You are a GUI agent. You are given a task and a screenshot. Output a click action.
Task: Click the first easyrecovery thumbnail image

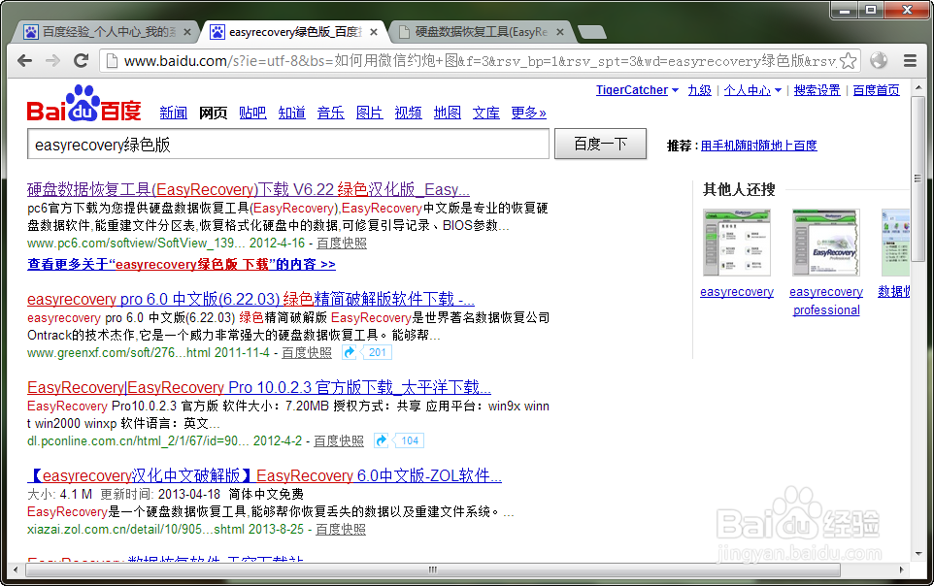tap(737, 243)
